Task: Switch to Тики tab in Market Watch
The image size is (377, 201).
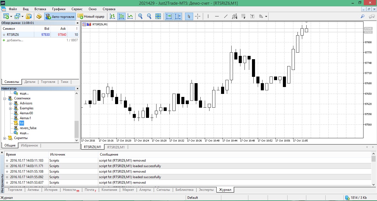Action: [64, 82]
